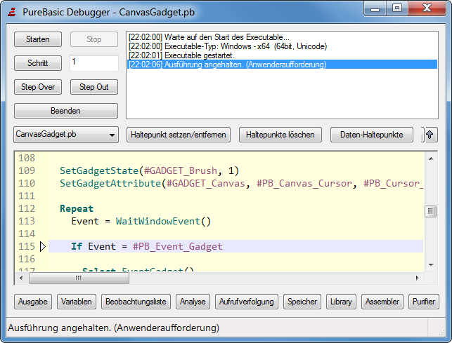Click the vertical scrollbar thumb in code view
This screenshot has height=343, width=452.
coord(431,212)
